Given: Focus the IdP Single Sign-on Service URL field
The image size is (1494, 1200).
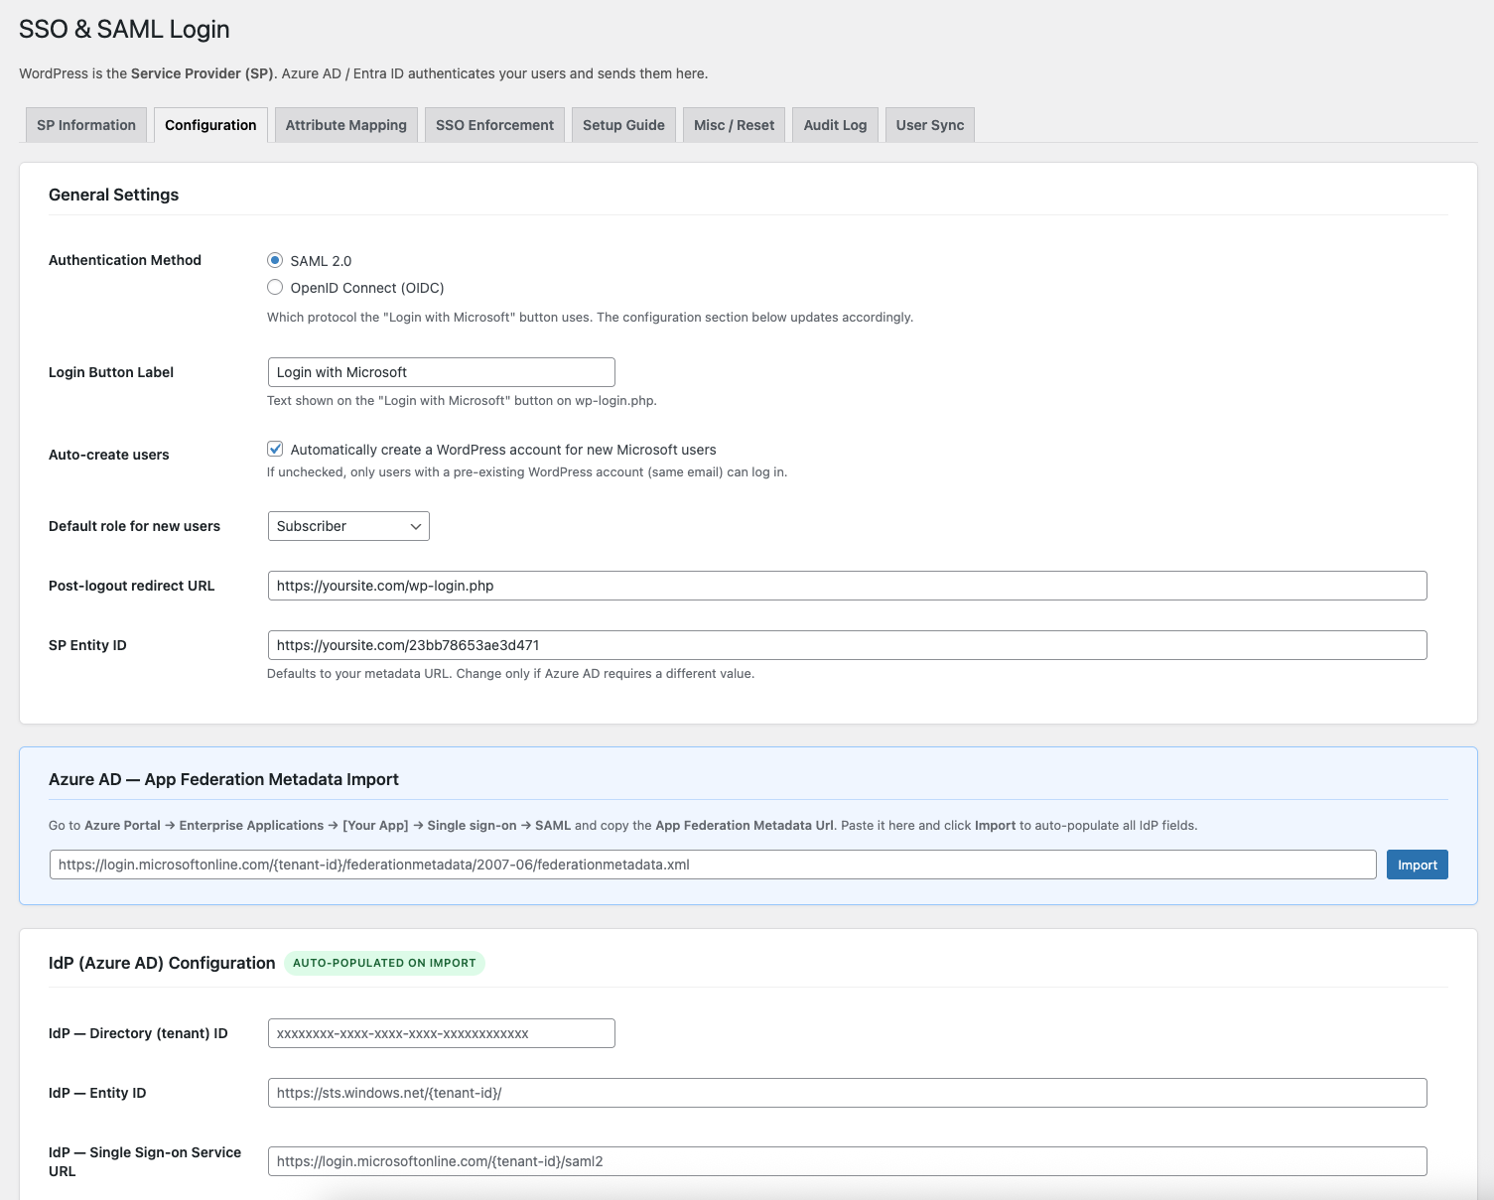Looking at the screenshot, I should [x=848, y=1161].
